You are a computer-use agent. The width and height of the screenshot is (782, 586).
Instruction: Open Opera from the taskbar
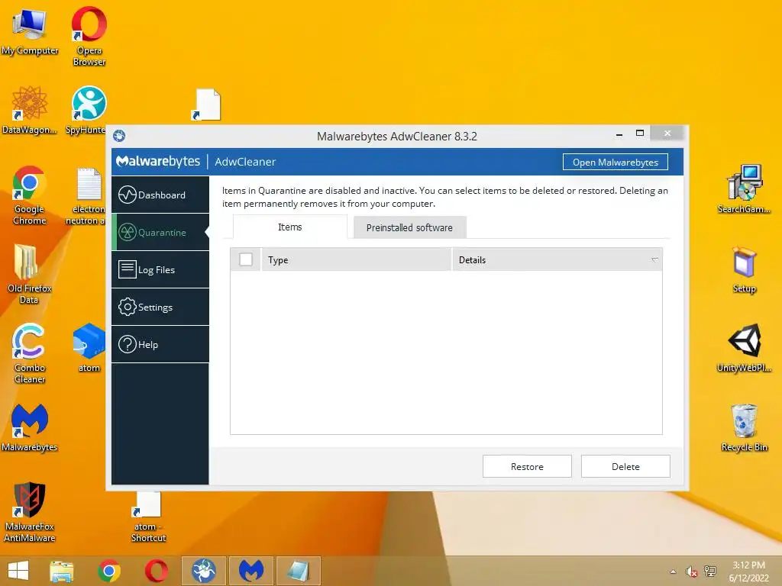(x=156, y=571)
